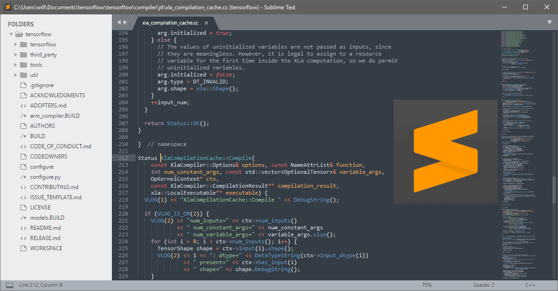The image size is (558, 291).
Task: Click the file icon beside AUTHORS
Action: [x=23, y=126]
